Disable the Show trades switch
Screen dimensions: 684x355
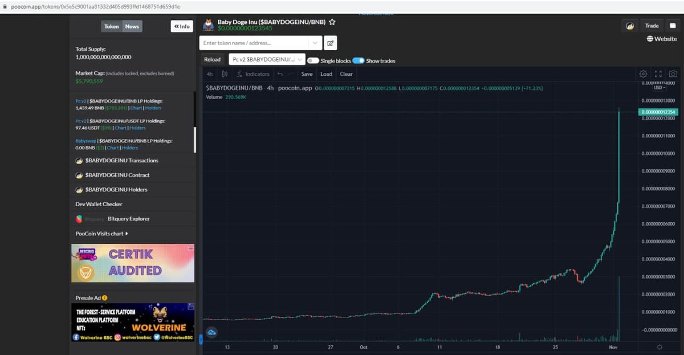point(359,60)
